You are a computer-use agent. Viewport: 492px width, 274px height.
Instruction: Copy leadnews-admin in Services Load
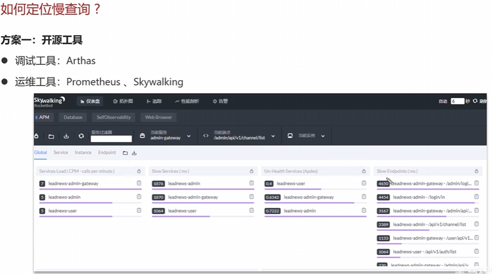coord(139,197)
